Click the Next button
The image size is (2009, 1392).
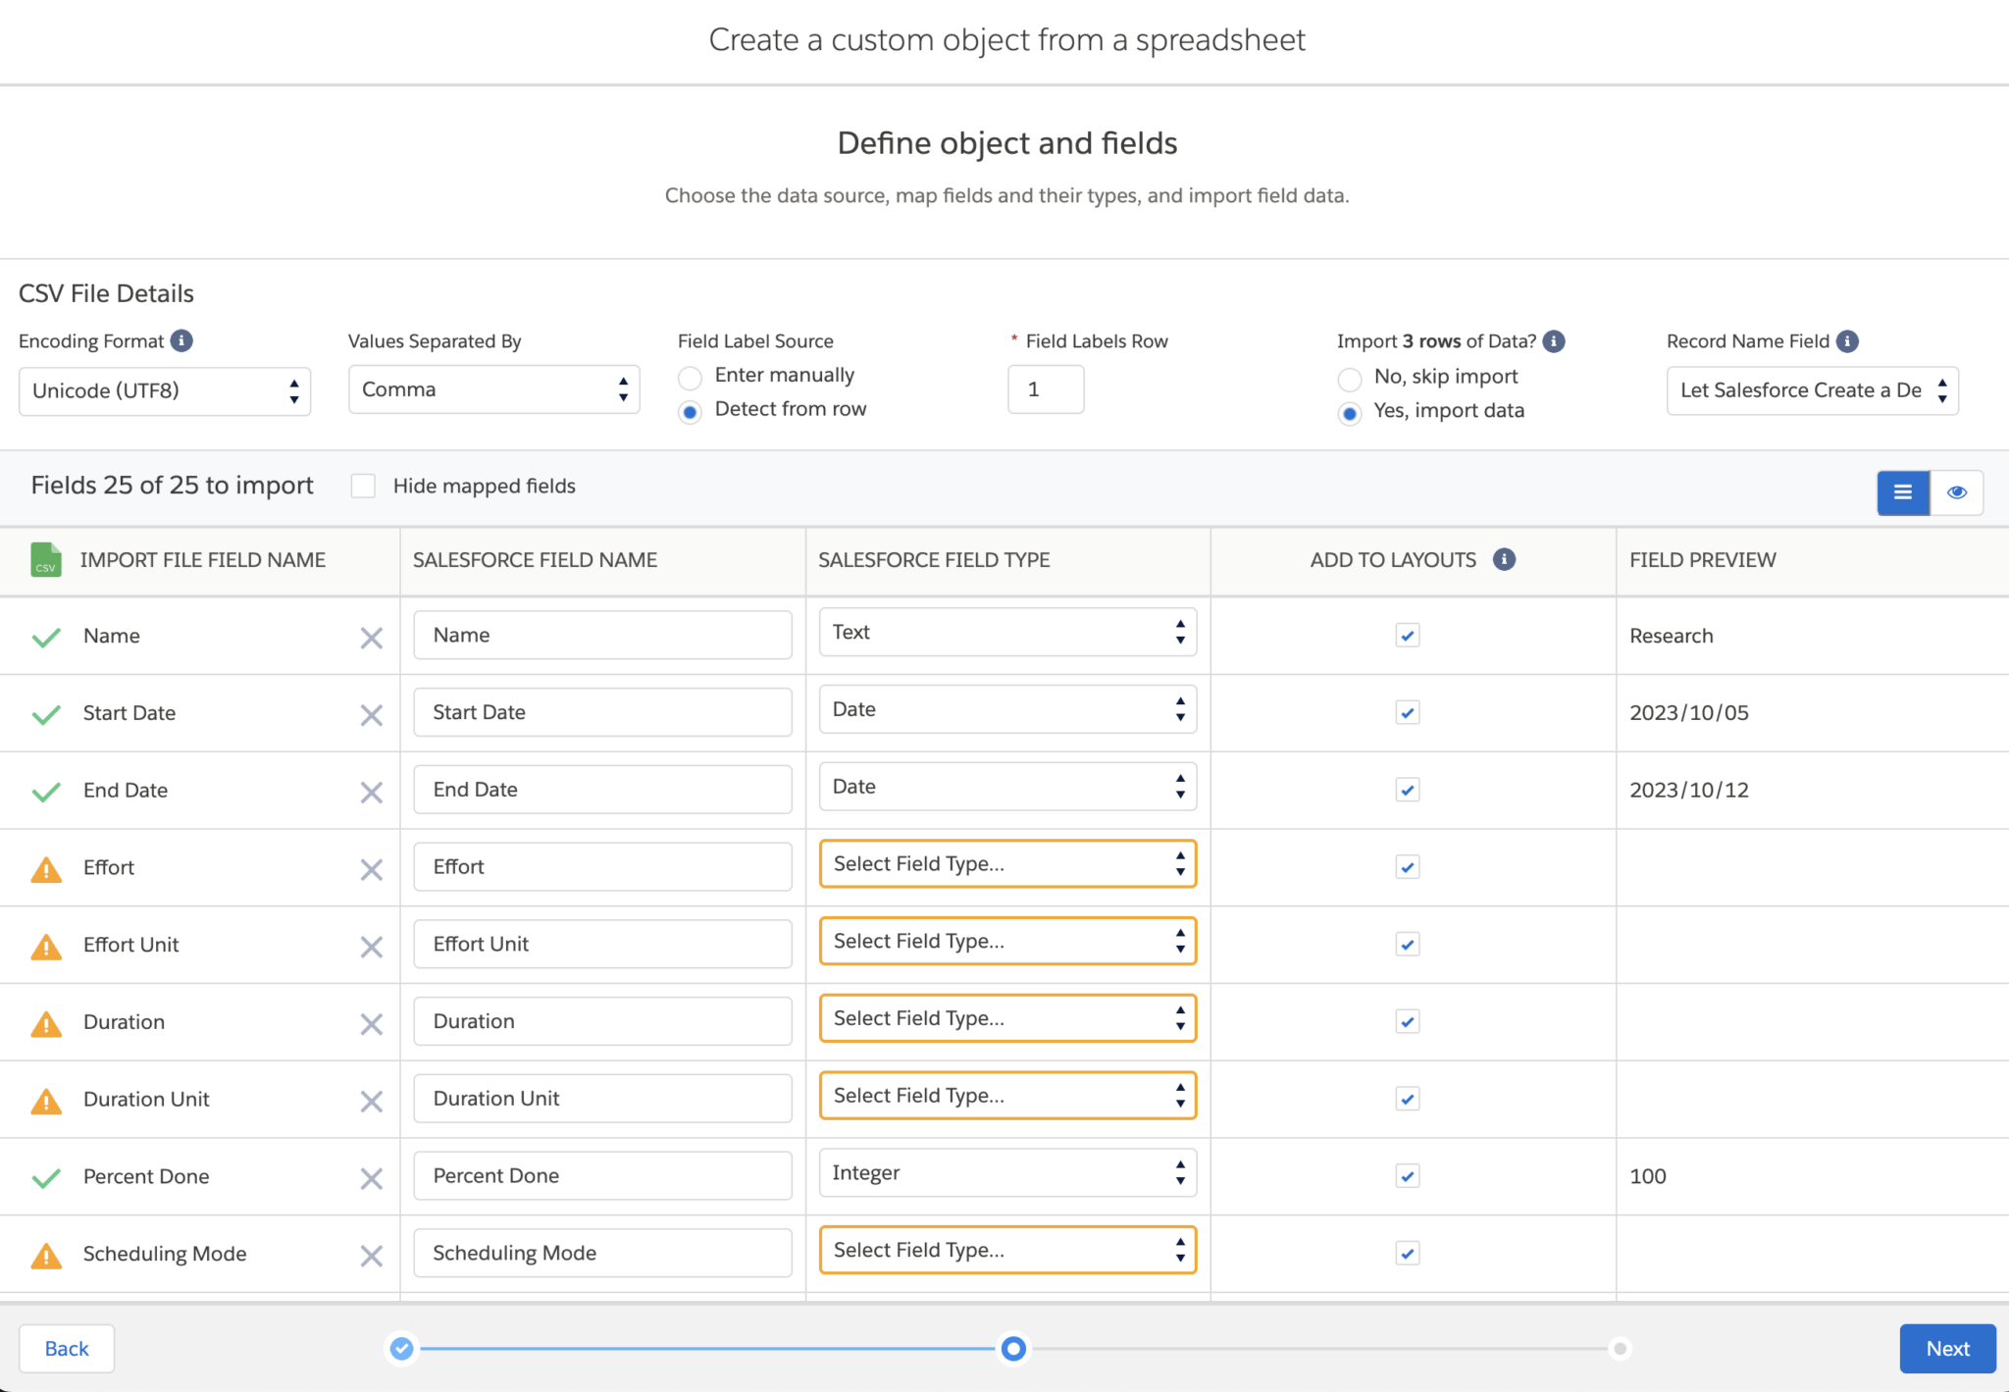[1946, 1348]
